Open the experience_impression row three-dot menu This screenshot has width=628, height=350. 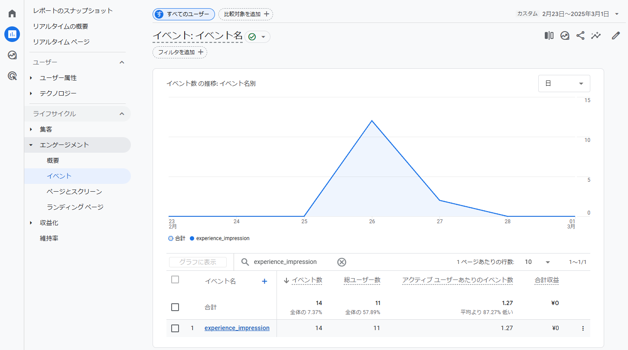coord(583,328)
